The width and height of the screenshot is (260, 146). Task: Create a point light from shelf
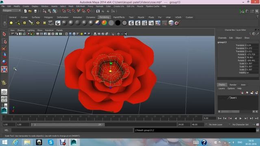pos(24,23)
